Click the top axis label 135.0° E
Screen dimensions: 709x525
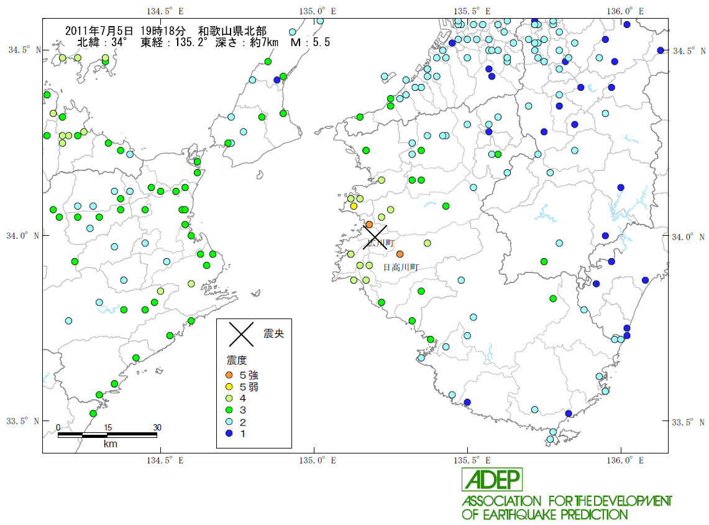click(318, 11)
